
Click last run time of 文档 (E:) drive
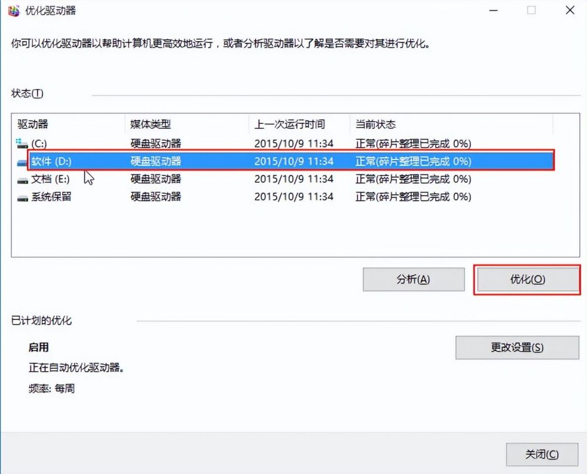(x=294, y=179)
